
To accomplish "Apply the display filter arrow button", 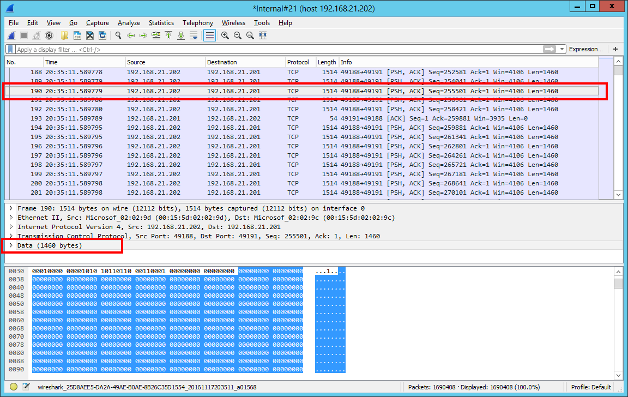I will pyautogui.click(x=549, y=49).
